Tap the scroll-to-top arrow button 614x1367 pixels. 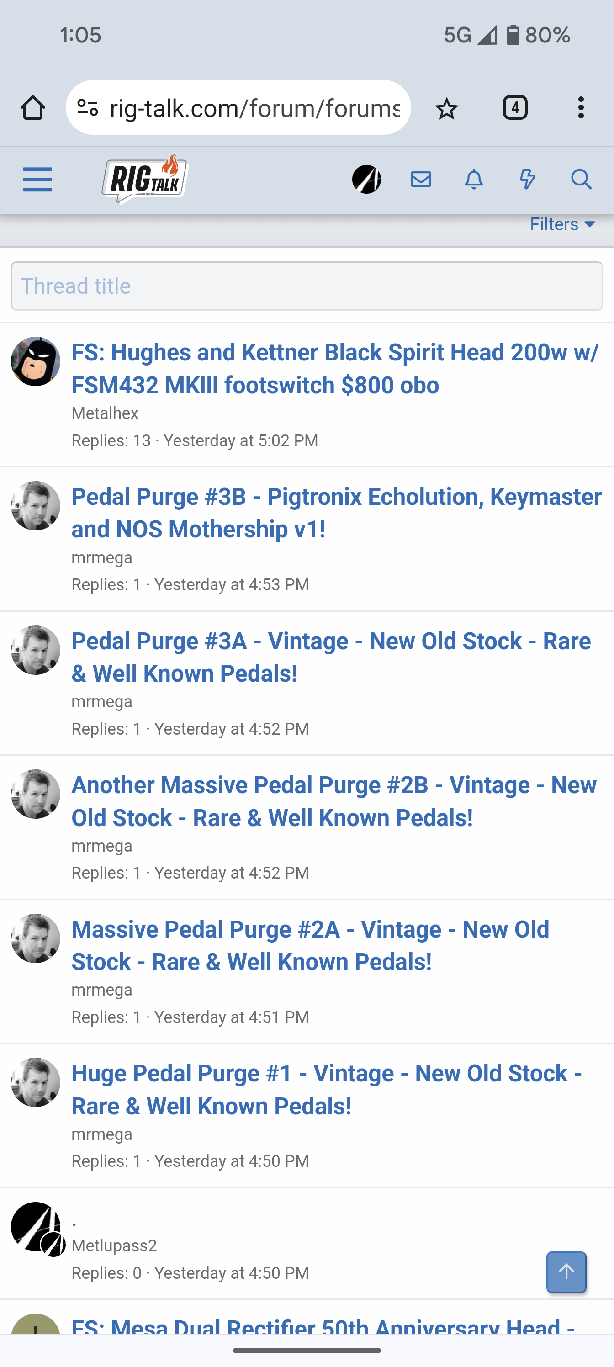566,1272
